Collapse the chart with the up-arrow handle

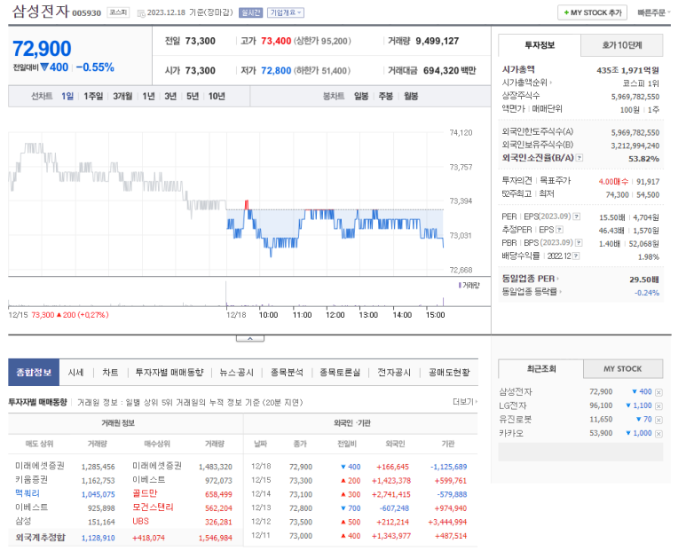[250, 338]
